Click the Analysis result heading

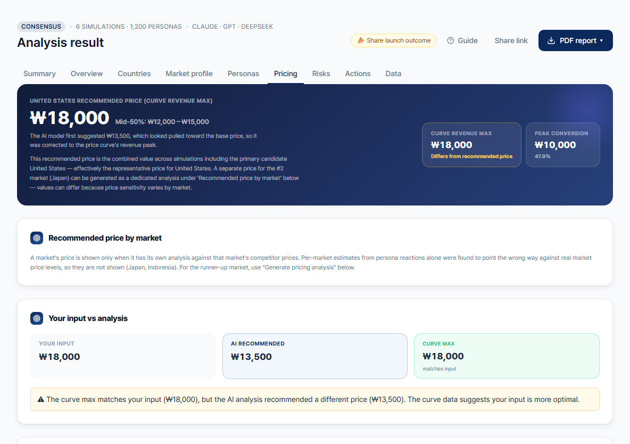[x=60, y=43]
